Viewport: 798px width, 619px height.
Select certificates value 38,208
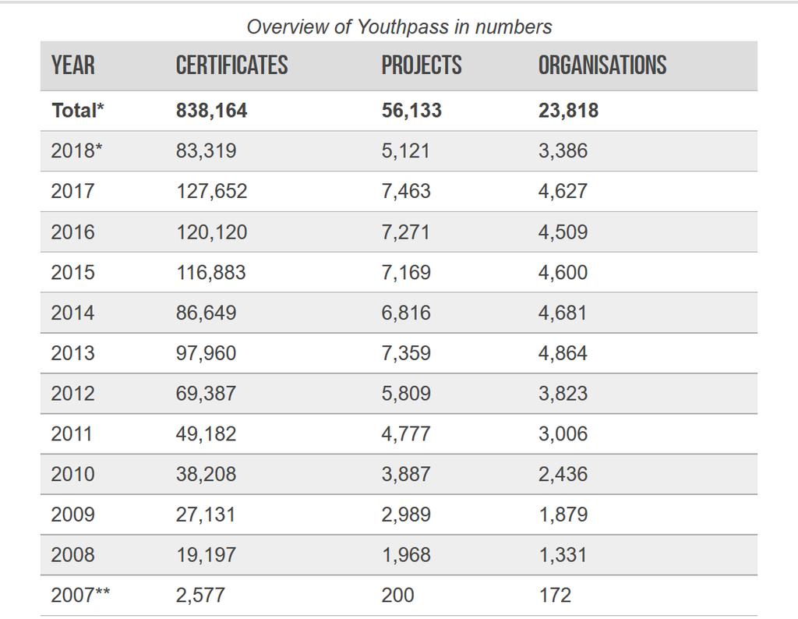pos(206,474)
